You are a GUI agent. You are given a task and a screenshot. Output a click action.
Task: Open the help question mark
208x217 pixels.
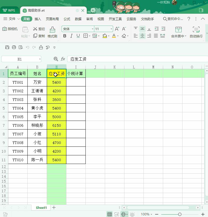189,19
